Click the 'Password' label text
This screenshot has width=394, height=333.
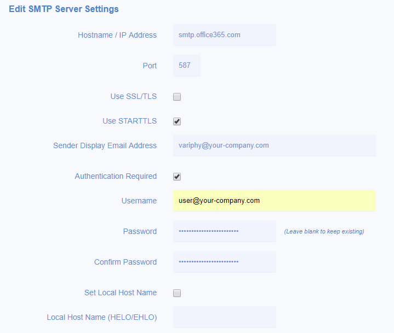140,231
